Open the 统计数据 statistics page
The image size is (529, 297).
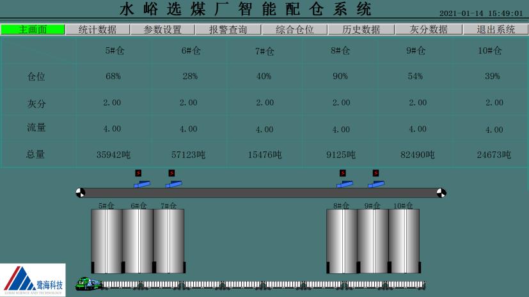(x=97, y=29)
